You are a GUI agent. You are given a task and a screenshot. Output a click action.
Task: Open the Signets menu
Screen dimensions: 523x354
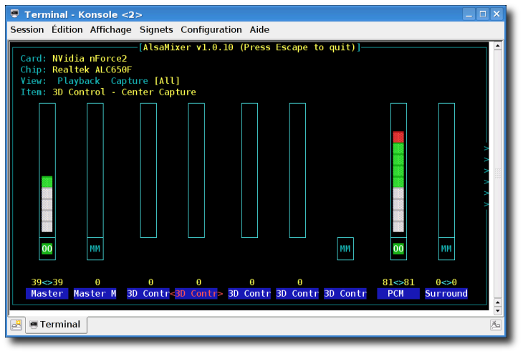point(156,29)
